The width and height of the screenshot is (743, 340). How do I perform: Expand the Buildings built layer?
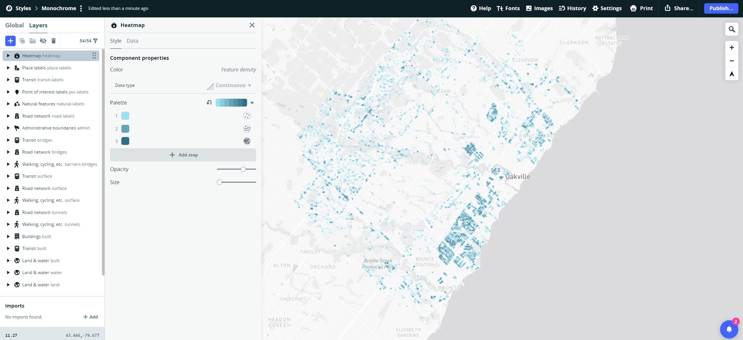coord(8,236)
